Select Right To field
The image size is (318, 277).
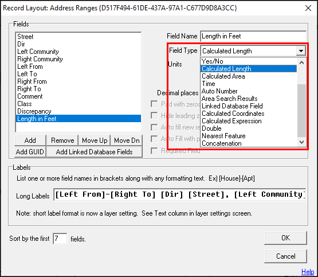(x=78, y=89)
